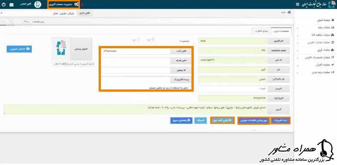Open base operations sidebar item
The height and width of the screenshot is (165, 337).
click(x=326, y=28)
